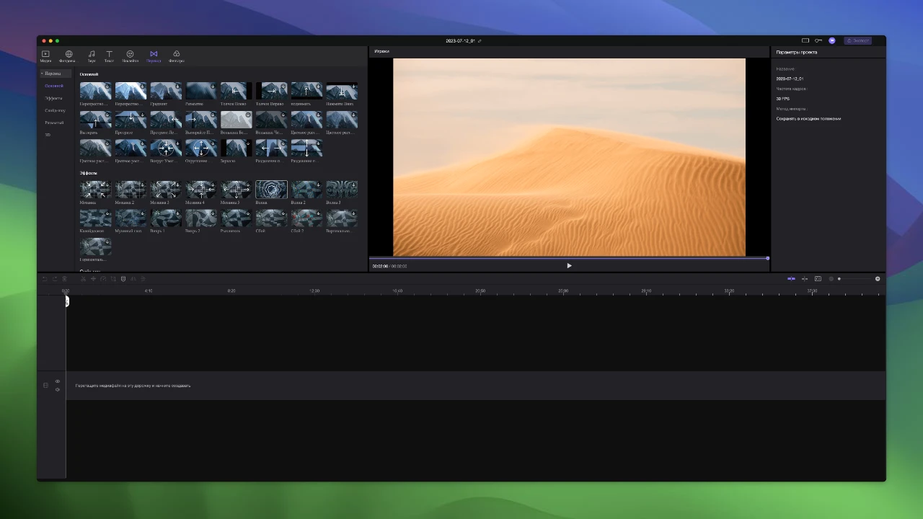
Task: Switch to the Текст tab
Action: 109,56
